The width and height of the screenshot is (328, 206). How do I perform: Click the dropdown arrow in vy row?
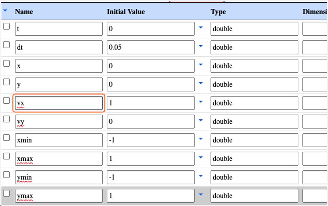[201, 120]
